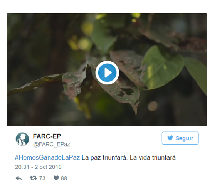Click the text "La paz triunfará"
The height and width of the screenshot is (187, 222).
104,158
